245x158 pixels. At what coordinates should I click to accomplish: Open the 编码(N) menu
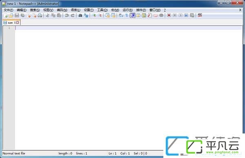tap(62, 10)
